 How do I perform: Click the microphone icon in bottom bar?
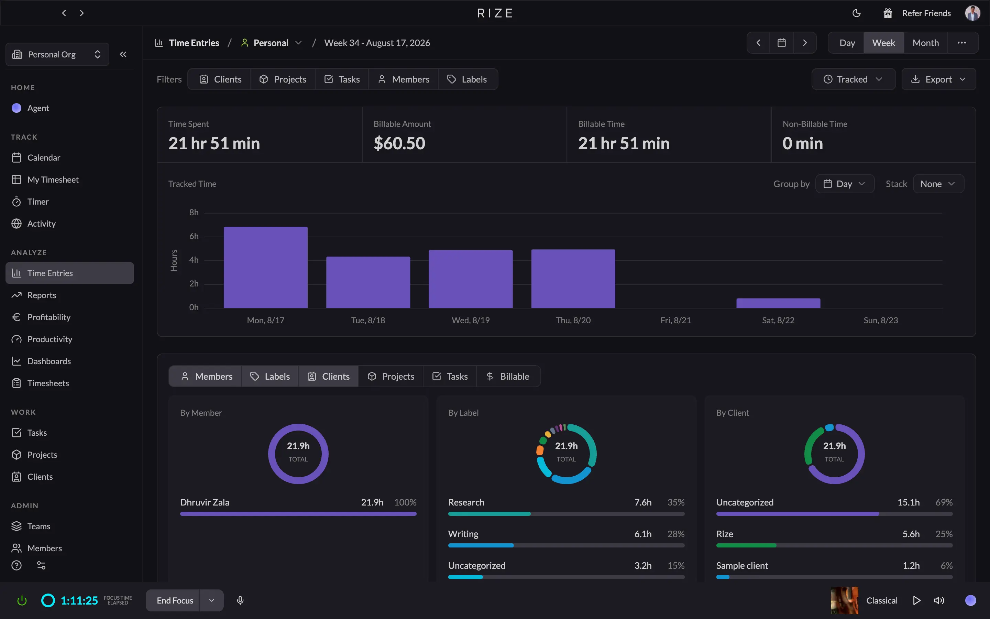coord(240,600)
